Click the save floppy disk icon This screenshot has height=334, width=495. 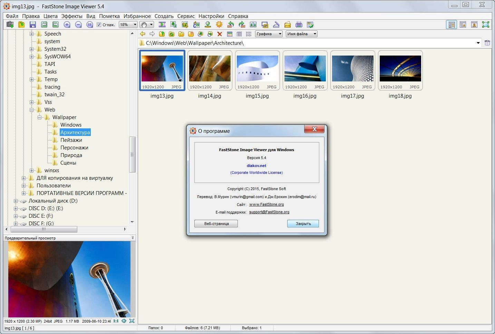click(x=33, y=24)
